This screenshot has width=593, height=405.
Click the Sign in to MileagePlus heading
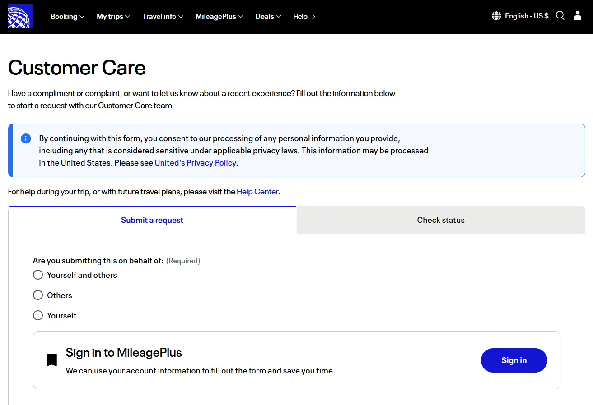124,353
